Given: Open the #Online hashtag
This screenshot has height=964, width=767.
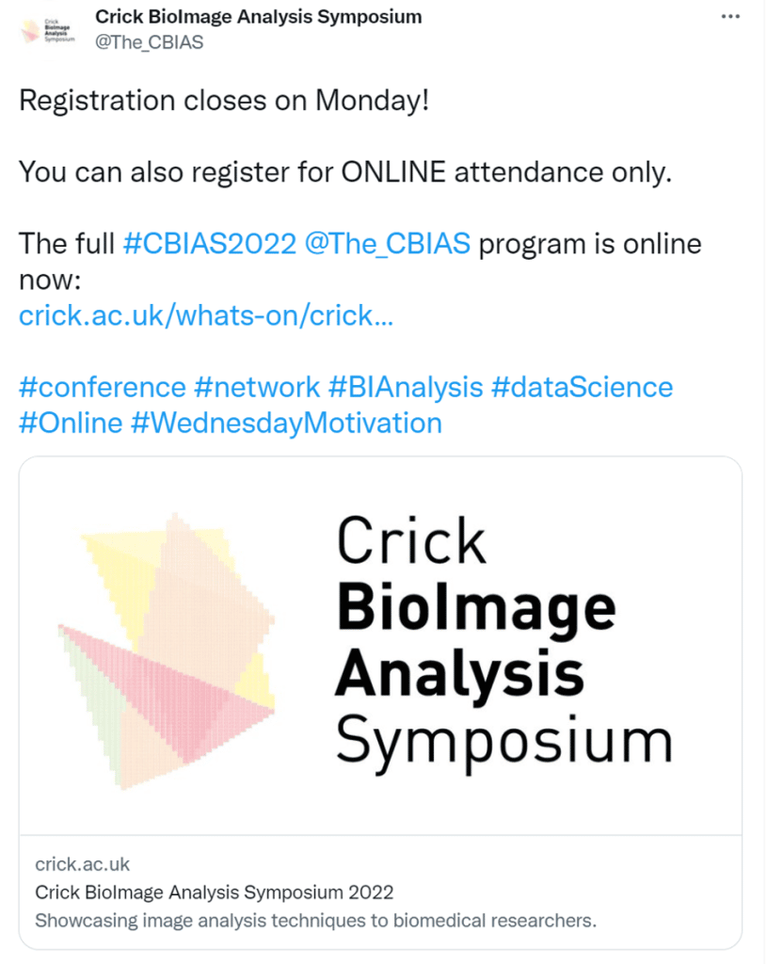Looking at the screenshot, I should point(71,423).
